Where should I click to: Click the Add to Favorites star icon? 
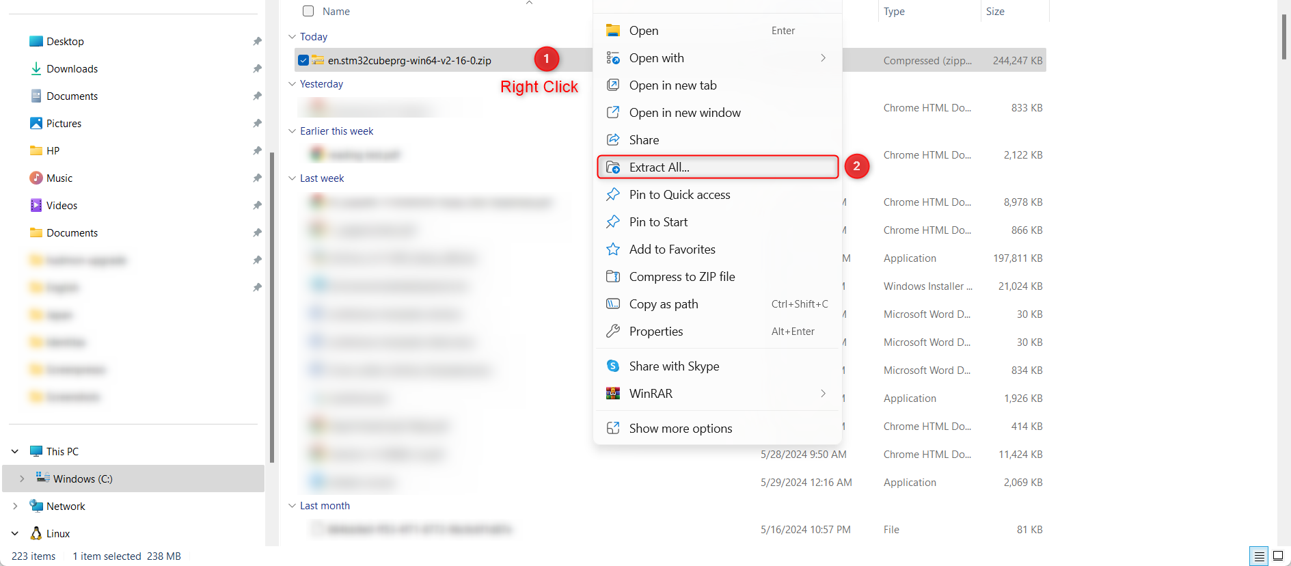coord(613,250)
